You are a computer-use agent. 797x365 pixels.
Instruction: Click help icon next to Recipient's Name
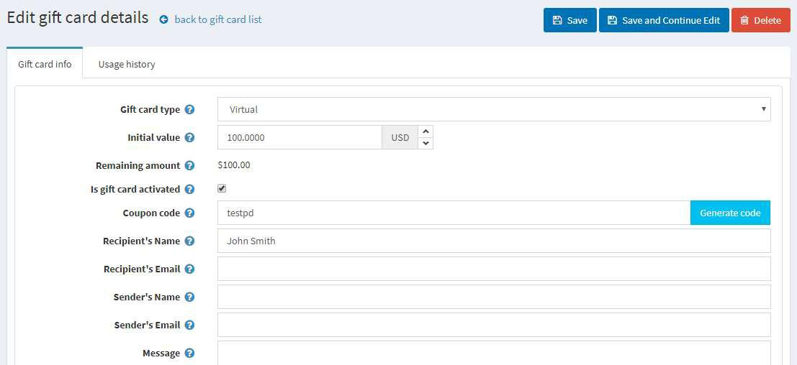pyautogui.click(x=189, y=241)
